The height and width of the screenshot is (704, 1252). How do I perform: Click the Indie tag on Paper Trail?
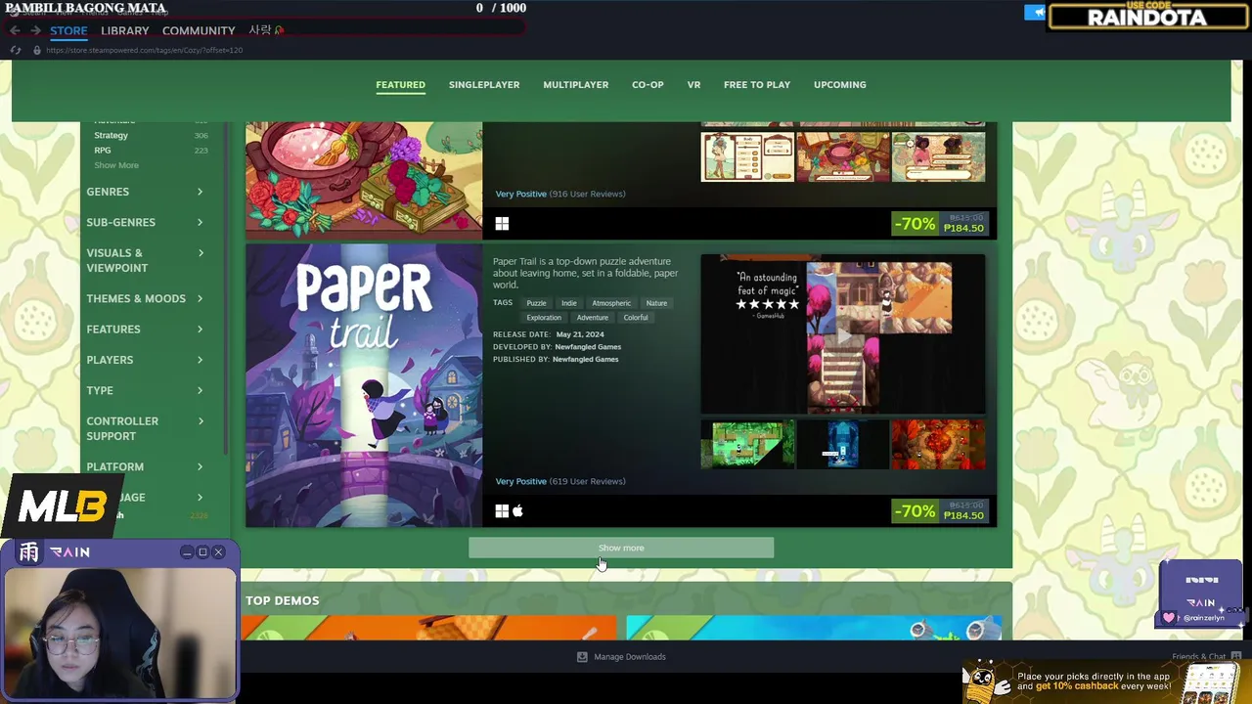[x=568, y=303]
